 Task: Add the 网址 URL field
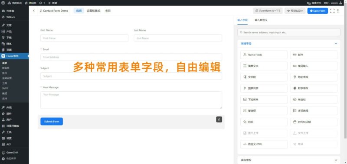pos(264,122)
